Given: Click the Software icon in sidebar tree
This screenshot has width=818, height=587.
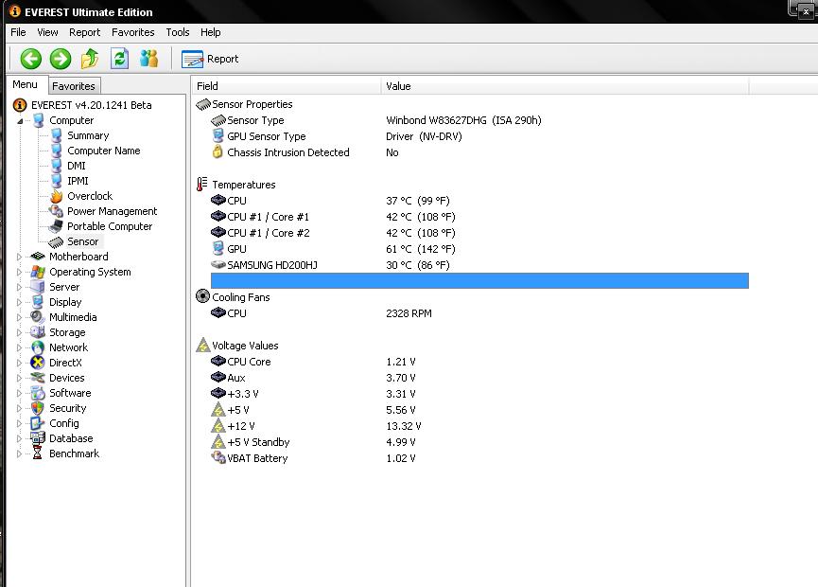Looking at the screenshot, I should (38, 393).
